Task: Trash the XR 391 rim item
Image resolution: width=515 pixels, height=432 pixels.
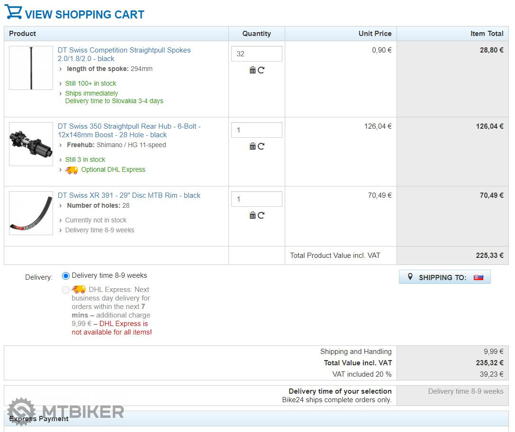Action: (x=253, y=215)
